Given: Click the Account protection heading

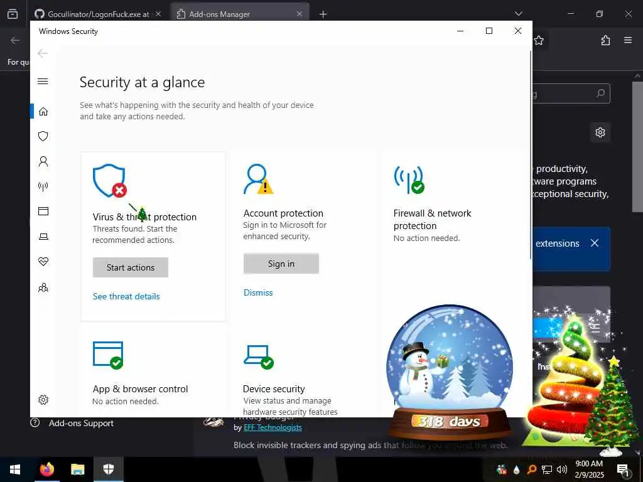Looking at the screenshot, I should coord(283,213).
